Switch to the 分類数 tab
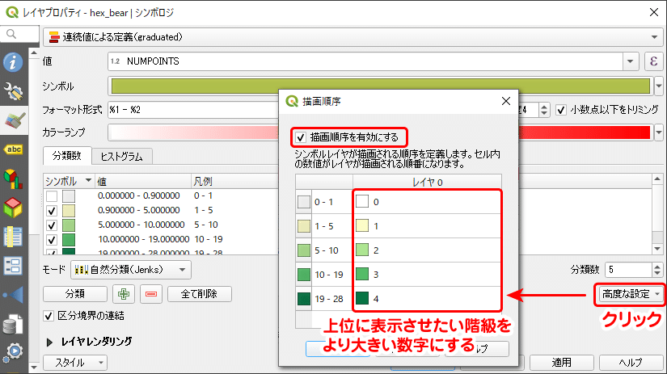 coord(67,156)
